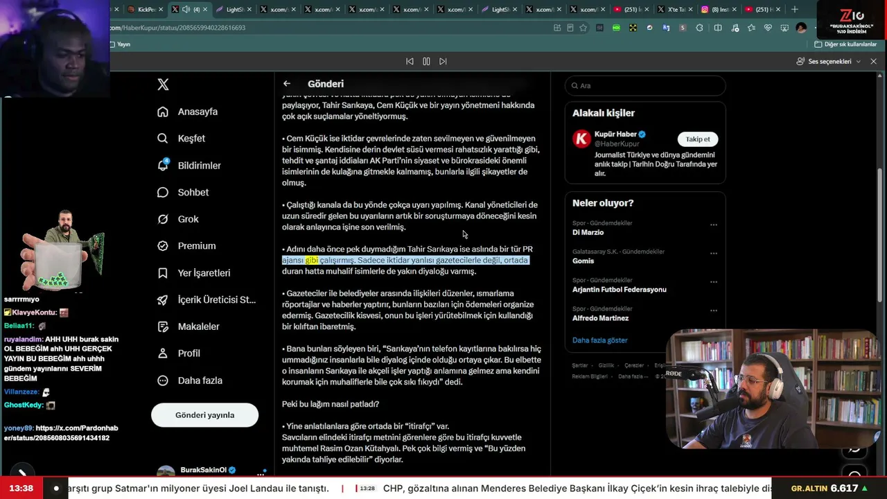Skip to next in read-aloud bar
The width and height of the screenshot is (887, 499).
(443, 62)
